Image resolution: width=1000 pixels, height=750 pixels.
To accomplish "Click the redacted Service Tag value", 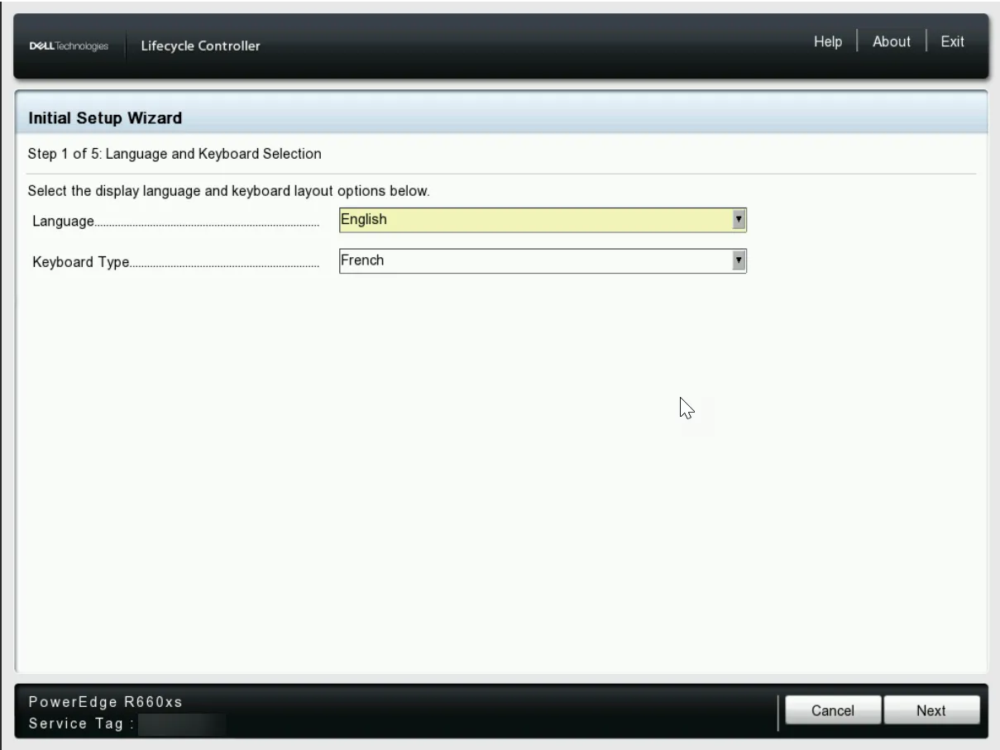I will (182, 724).
